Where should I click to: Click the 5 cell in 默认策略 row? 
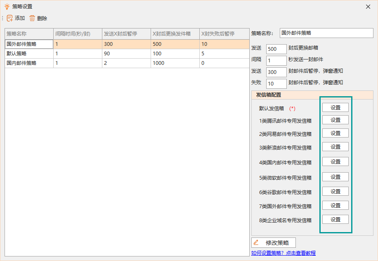[224, 54]
